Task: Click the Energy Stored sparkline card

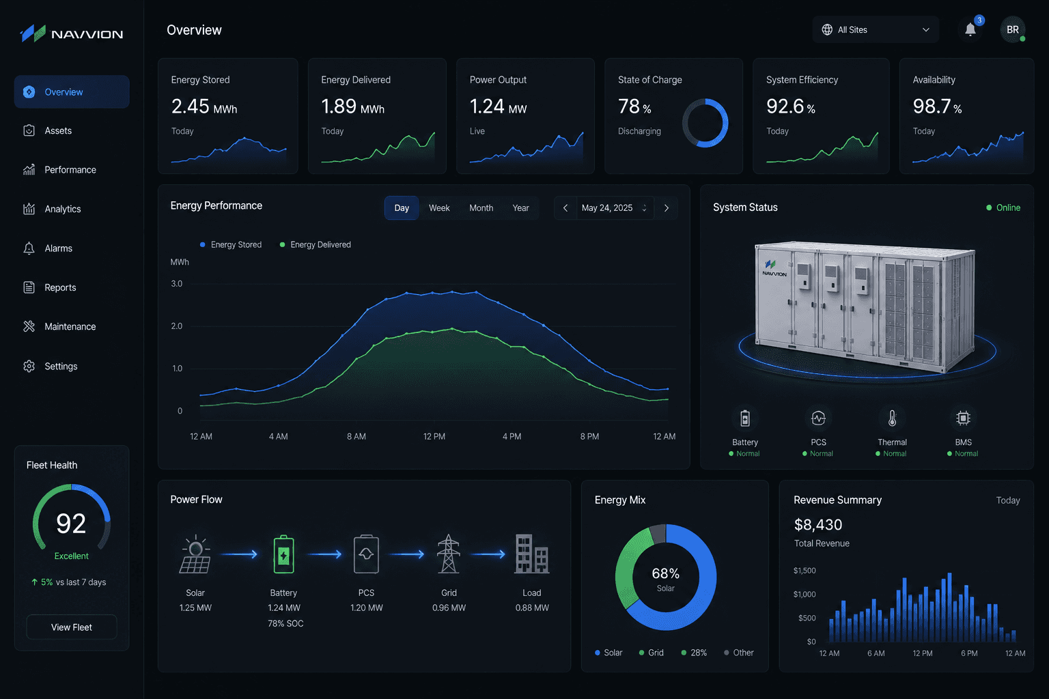Action: [228, 116]
